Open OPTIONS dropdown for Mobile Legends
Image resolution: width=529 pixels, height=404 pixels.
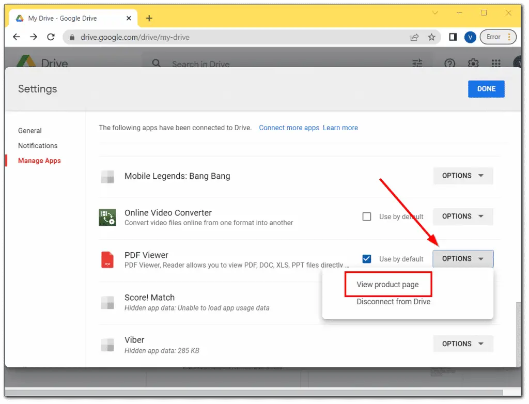(x=463, y=176)
